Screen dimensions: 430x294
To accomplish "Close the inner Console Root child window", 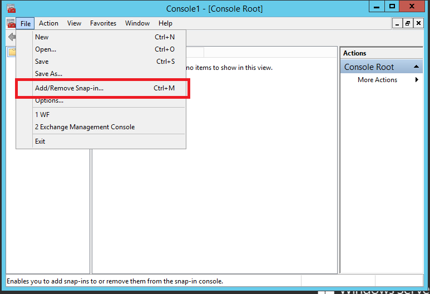I will [418, 23].
